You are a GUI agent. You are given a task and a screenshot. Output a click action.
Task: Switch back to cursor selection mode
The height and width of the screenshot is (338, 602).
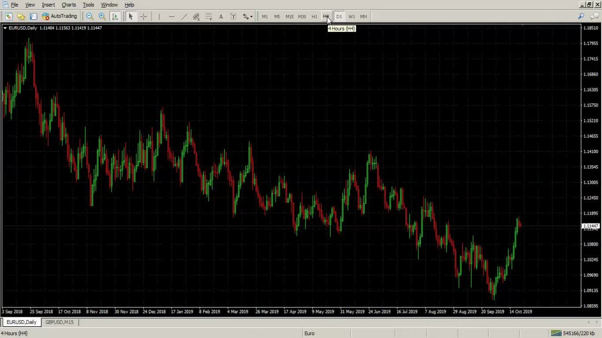[x=130, y=16]
